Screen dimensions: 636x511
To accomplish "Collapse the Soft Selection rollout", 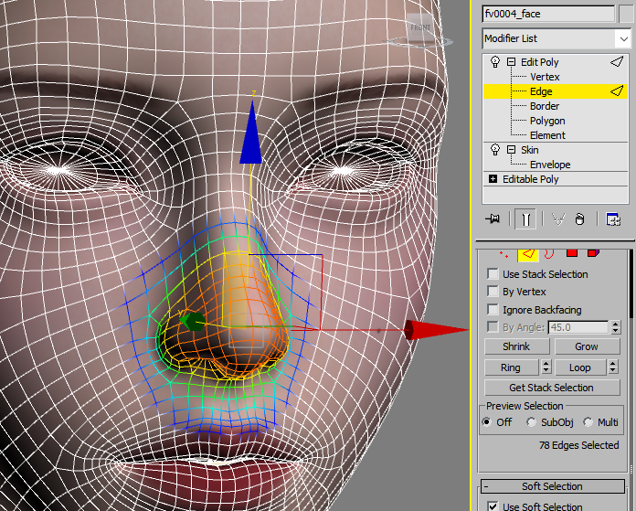I will 553,485.
